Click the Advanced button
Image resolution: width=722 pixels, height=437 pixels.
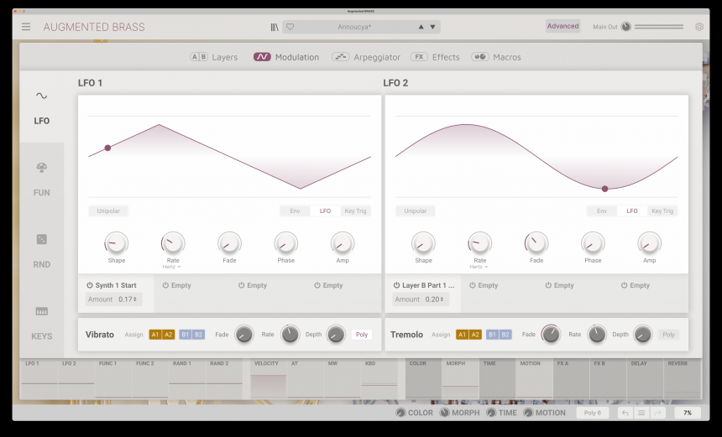click(562, 26)
